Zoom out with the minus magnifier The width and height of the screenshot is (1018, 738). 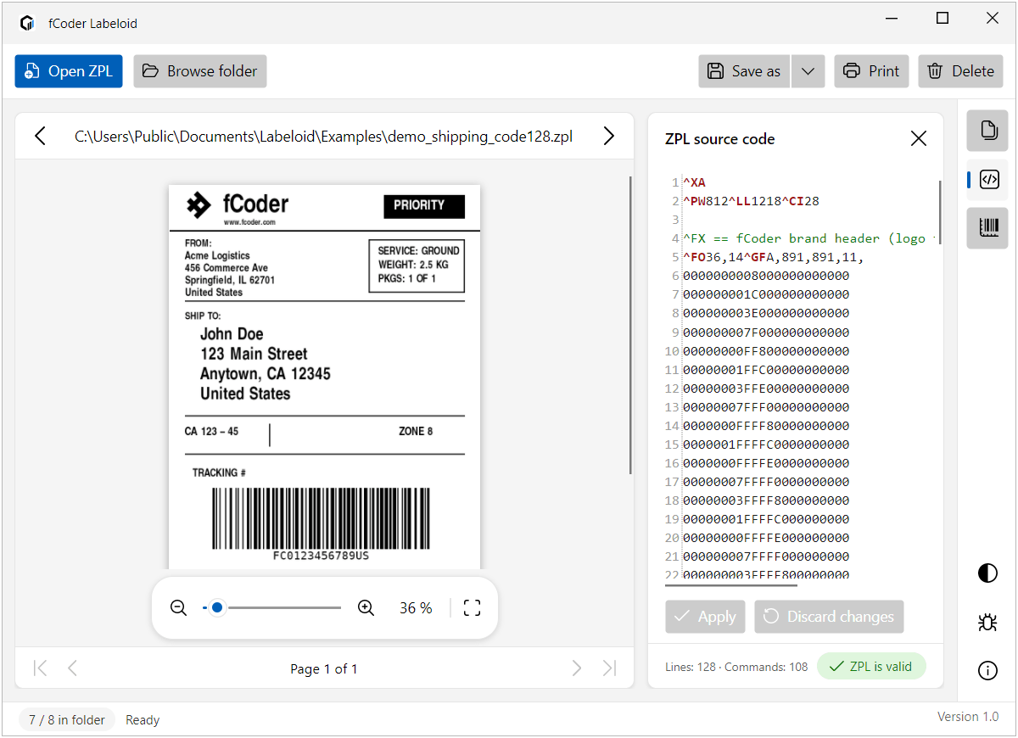pos(178,607)
